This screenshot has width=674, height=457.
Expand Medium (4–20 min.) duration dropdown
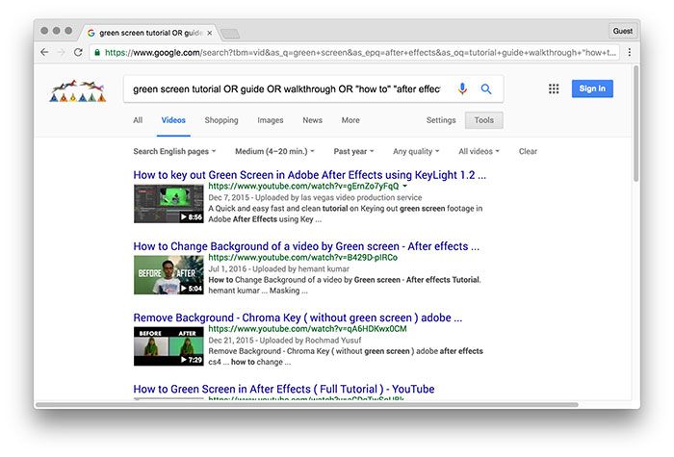tap(274, 151)
